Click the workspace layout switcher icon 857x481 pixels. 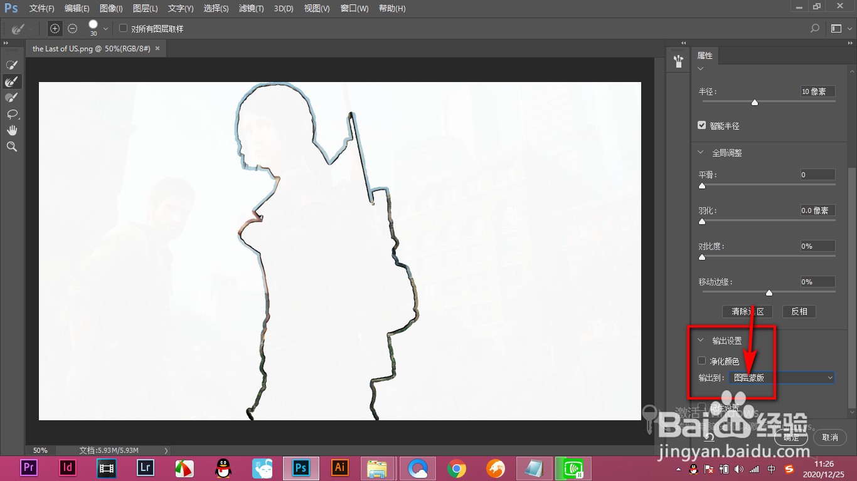pos(836,28)
